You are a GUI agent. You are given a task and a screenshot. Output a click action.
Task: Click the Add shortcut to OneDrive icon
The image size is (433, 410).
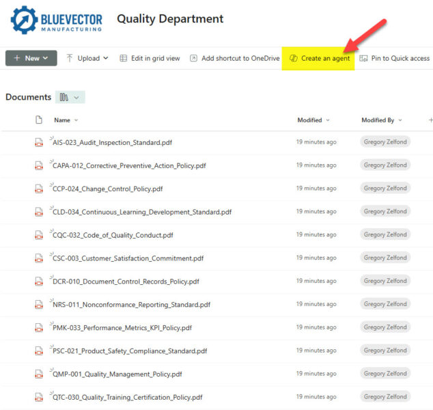point(193,58)
